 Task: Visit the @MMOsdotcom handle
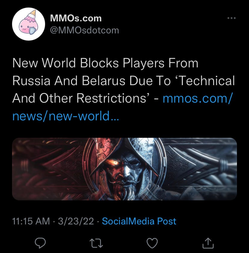pyautogui.click(x=85, y=30)
